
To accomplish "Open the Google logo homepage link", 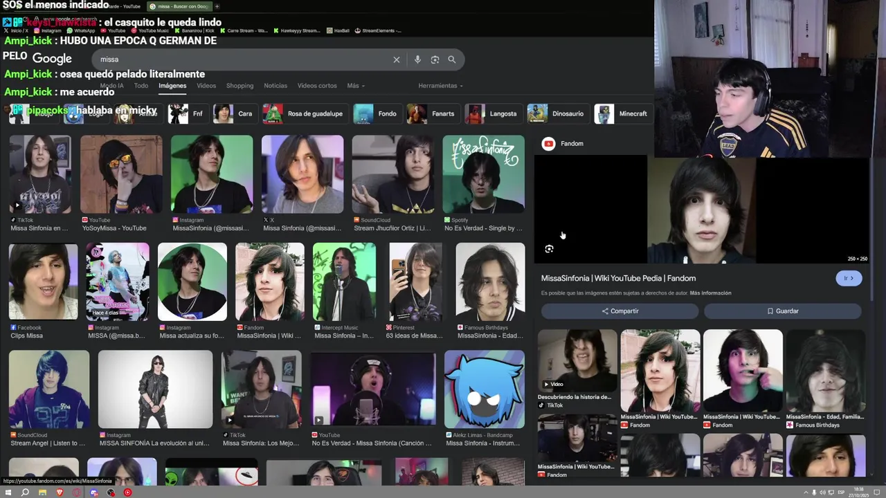I will [x=52, y=59].
